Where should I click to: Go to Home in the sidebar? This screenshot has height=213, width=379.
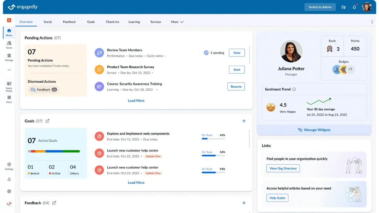pos(9,32)
